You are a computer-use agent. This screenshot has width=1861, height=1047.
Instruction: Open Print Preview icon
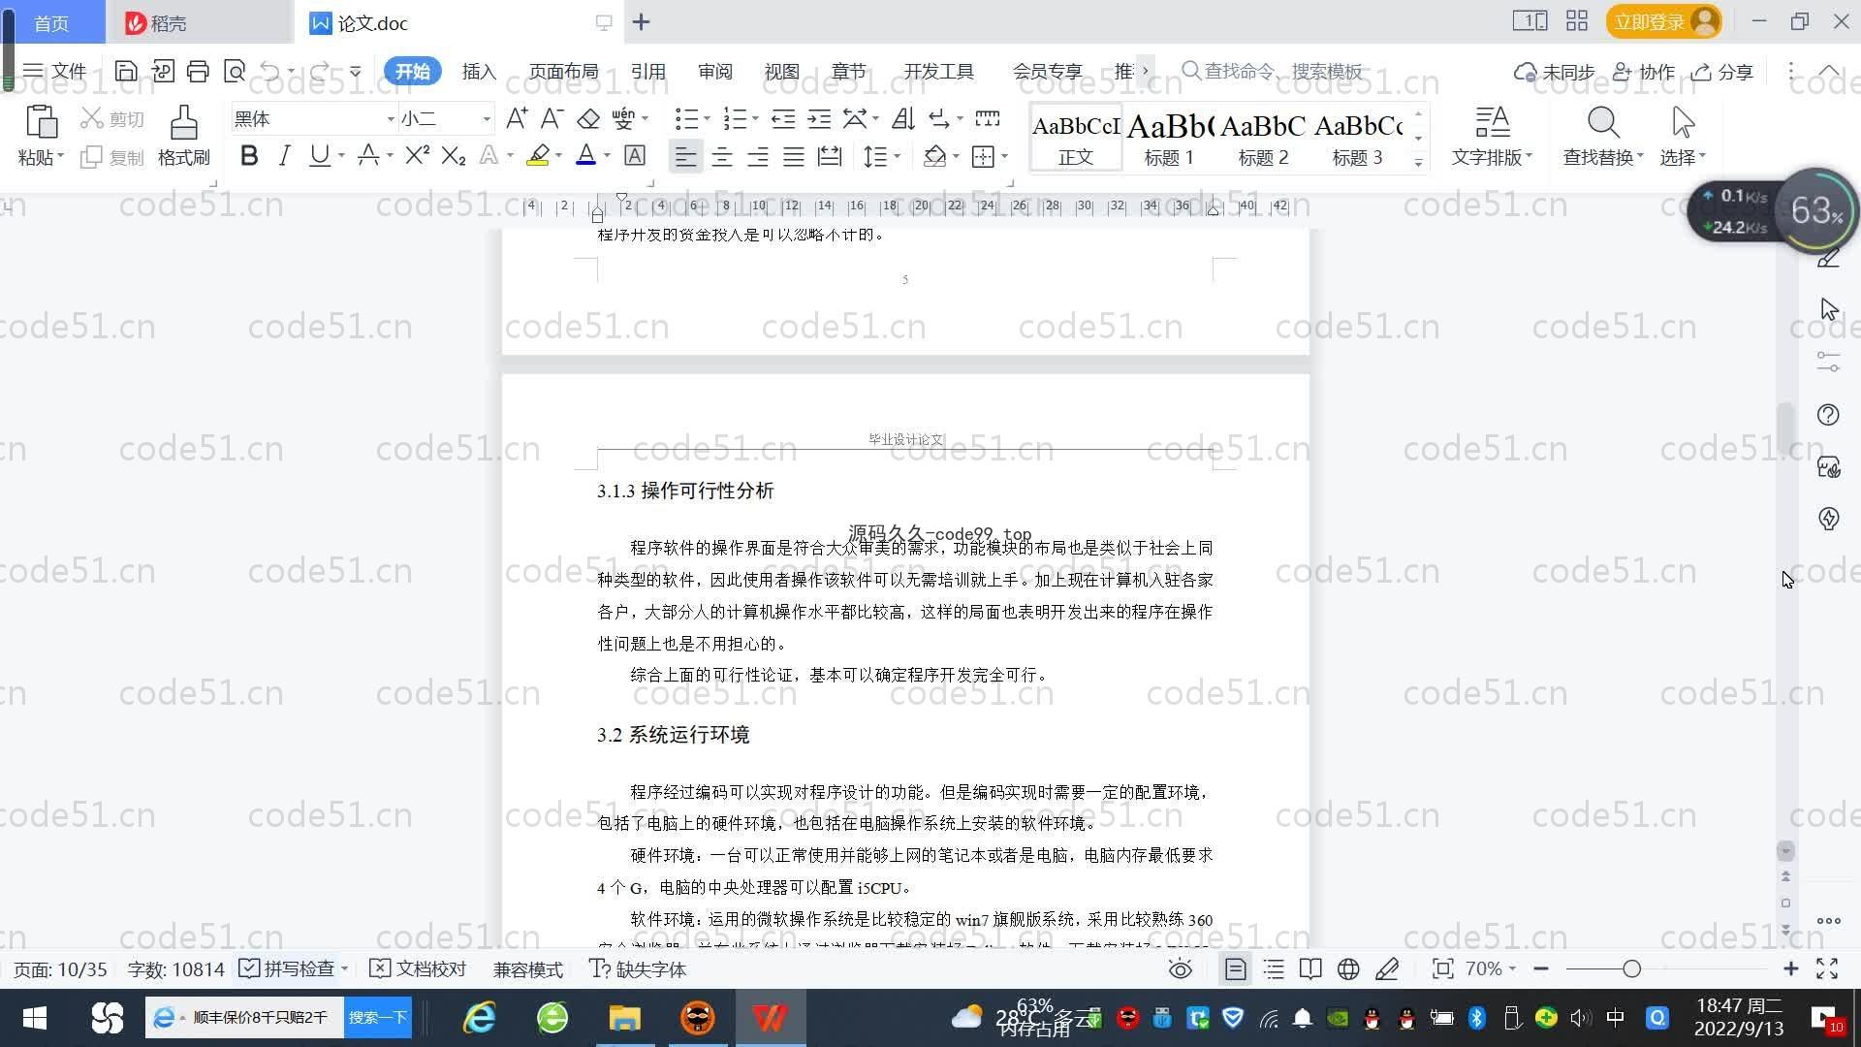pos(235,71)
